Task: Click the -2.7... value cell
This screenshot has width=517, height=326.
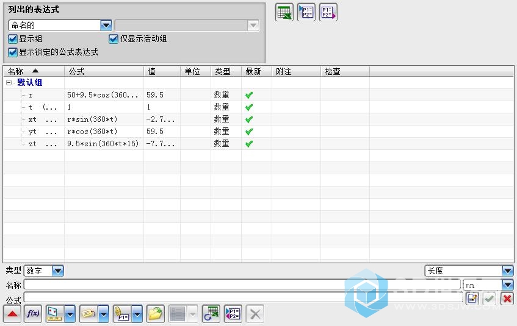Action: (x=161, y=119)
